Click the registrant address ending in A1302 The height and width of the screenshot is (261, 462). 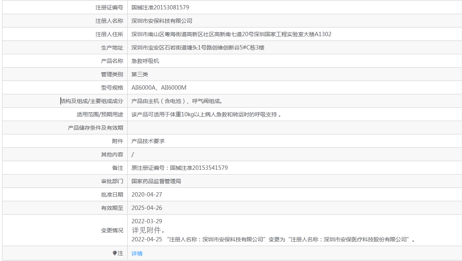[231, 34]
